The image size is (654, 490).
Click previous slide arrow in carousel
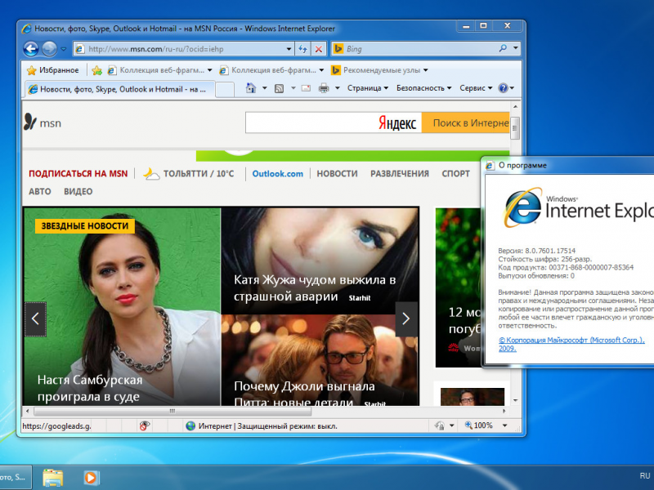[35, 318]
